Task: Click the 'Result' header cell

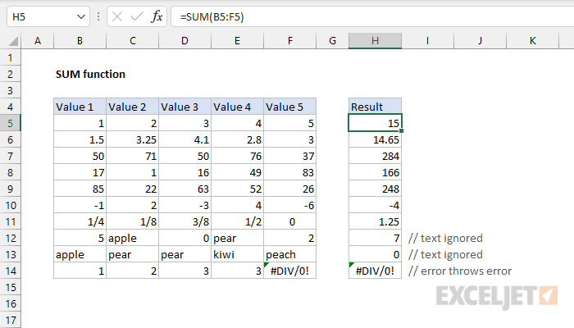Action: tap(375, 107)
